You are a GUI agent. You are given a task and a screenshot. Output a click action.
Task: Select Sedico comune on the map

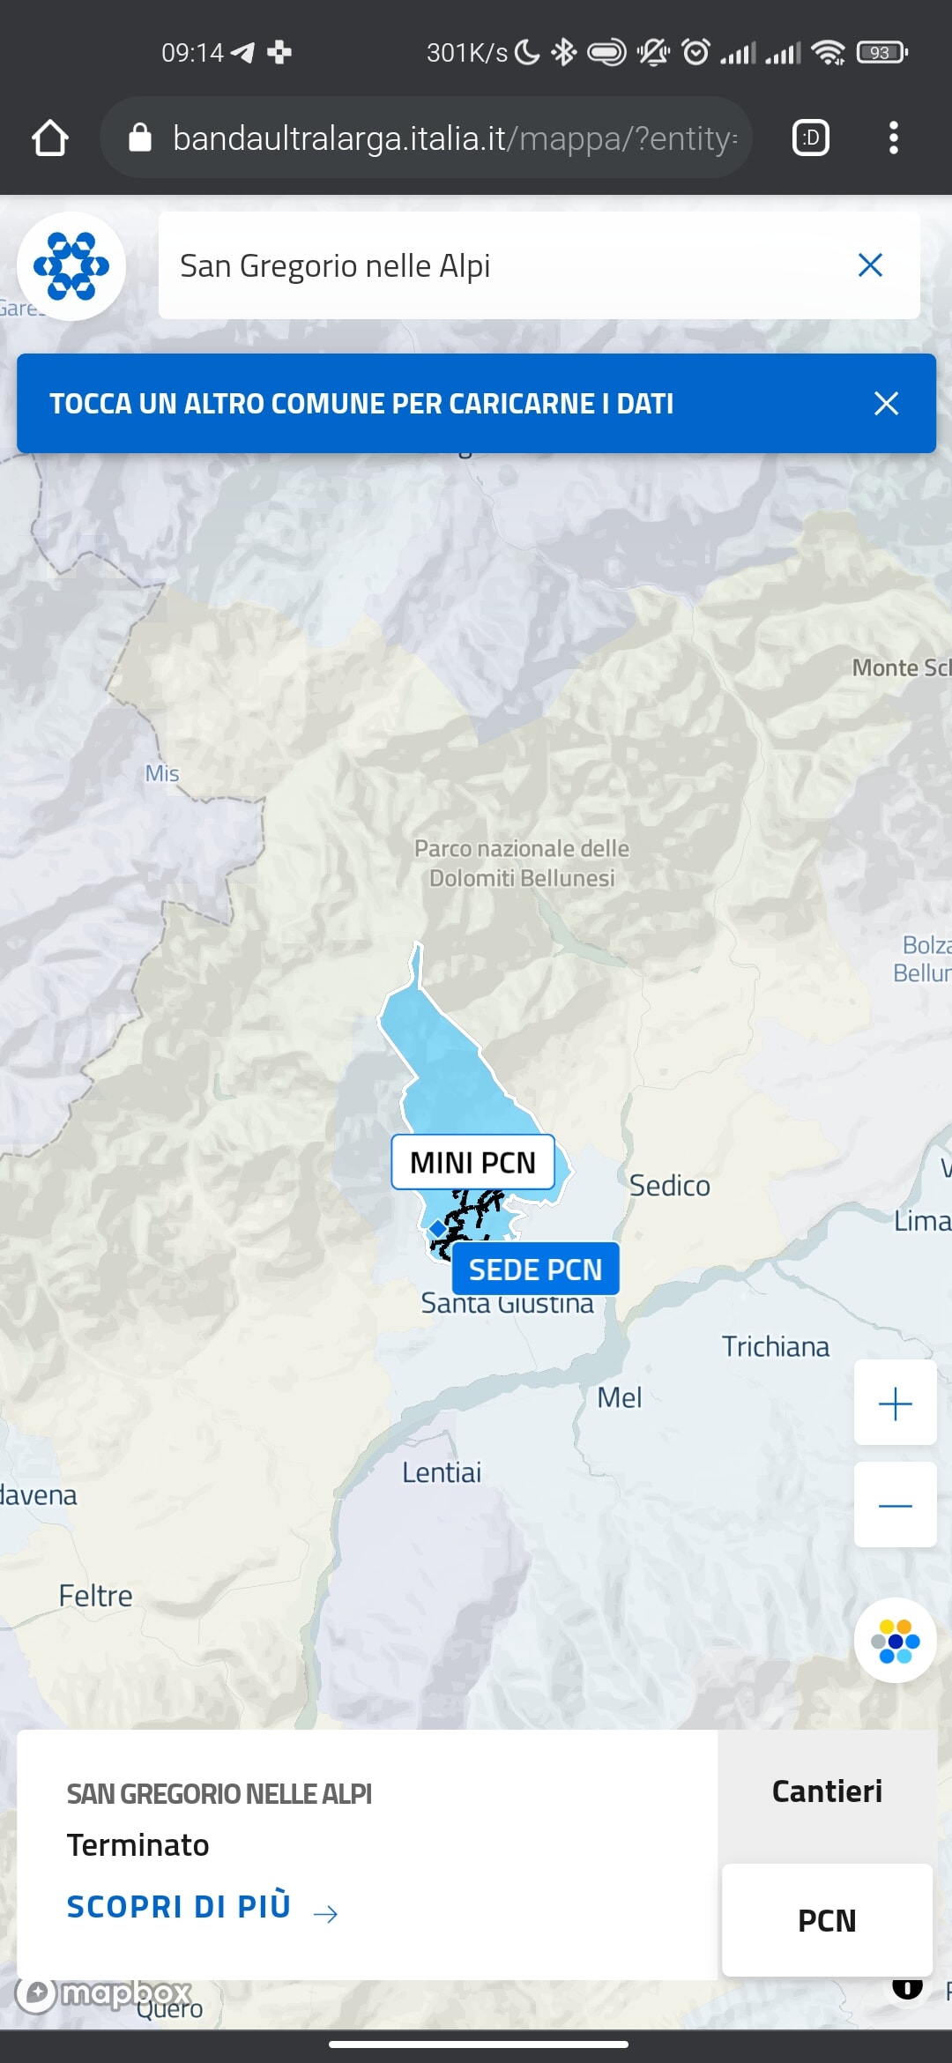pyautogui.click(x=669, y=1186)
